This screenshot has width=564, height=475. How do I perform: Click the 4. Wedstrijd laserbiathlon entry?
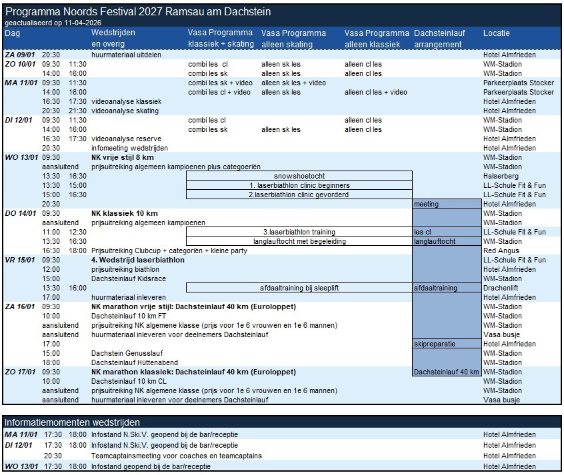137,260
